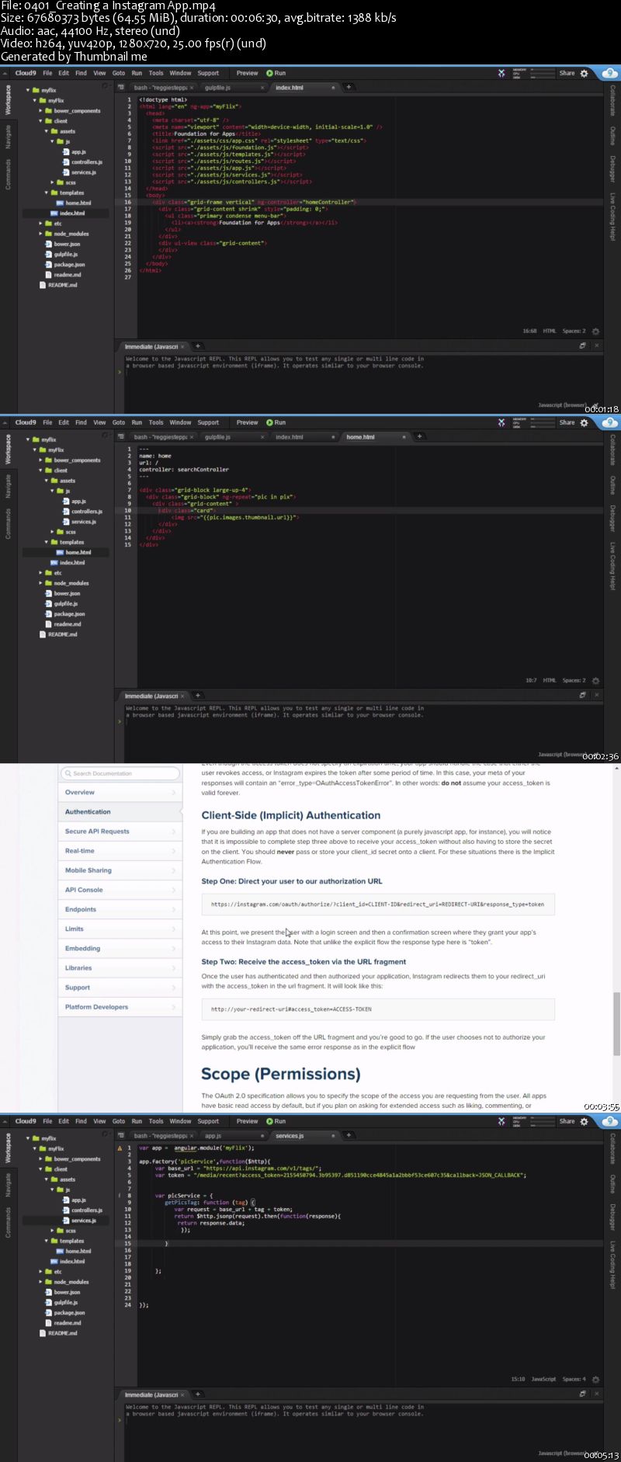Add a new tab next to services.js tab
This screenshot has height=1462, width=621.
click(x=349, y=1135)
